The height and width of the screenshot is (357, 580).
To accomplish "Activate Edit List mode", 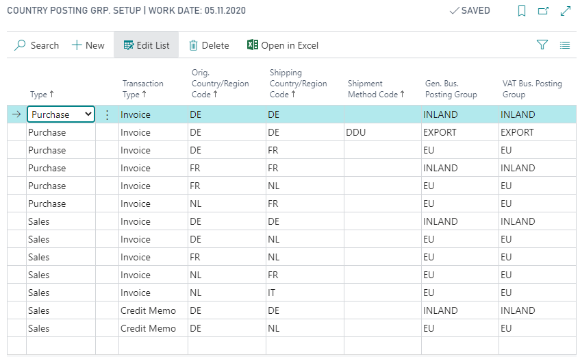I will 146,45.
